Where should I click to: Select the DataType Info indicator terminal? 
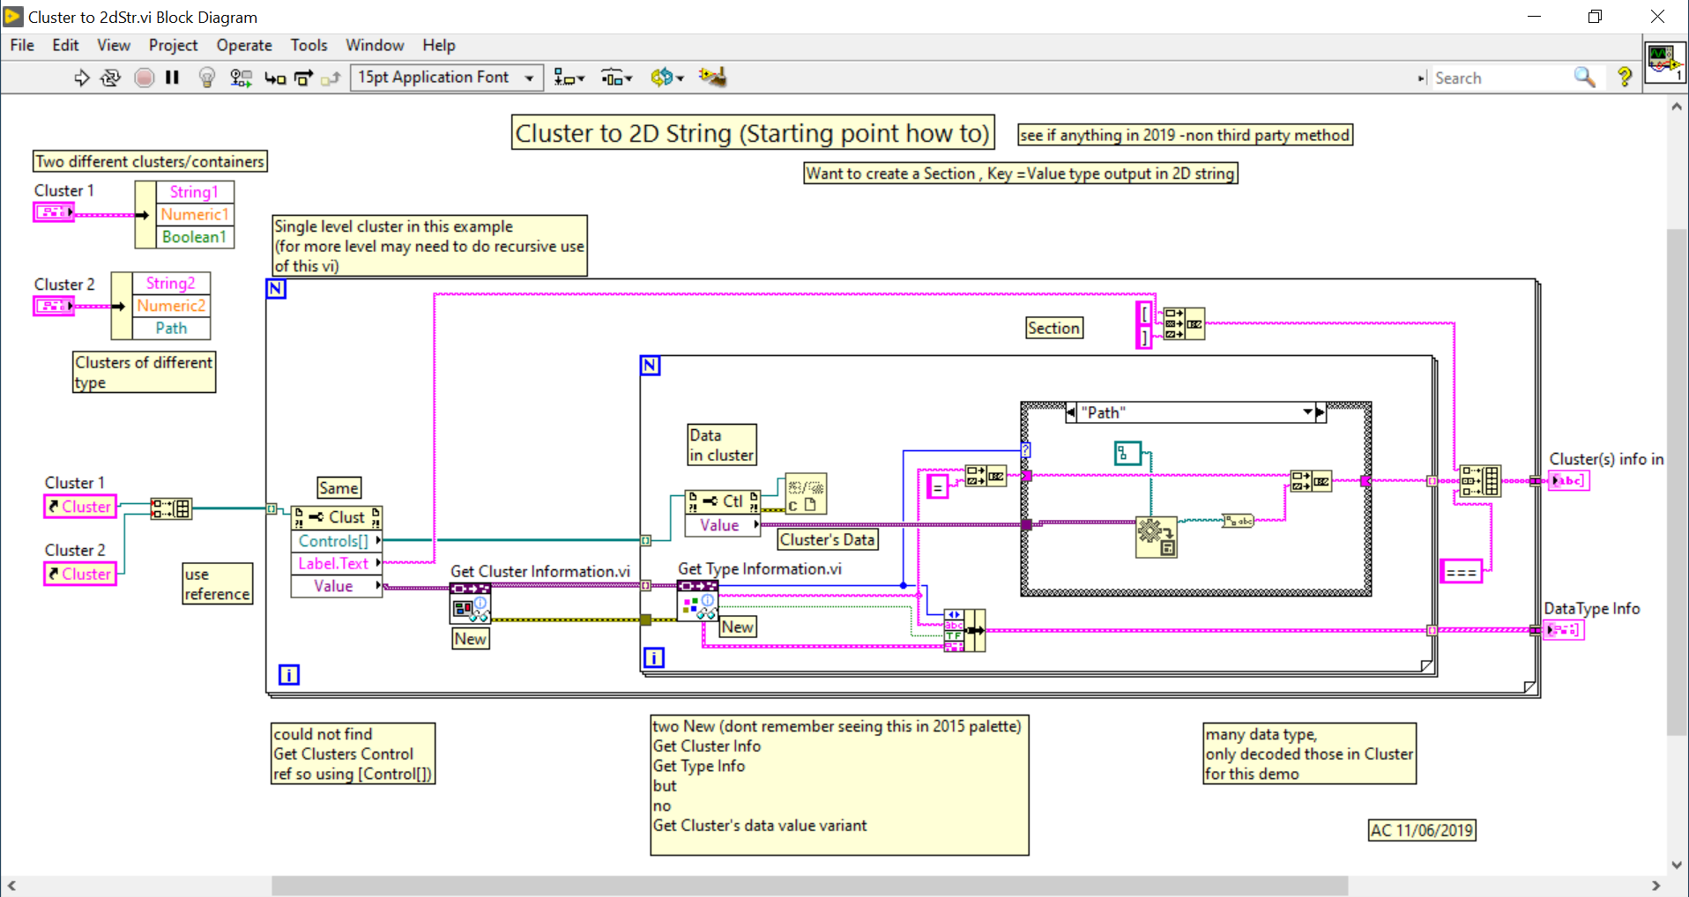click(x=1564, y=630)
